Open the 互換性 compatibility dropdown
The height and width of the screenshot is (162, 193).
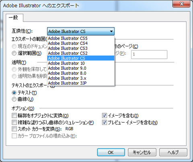pos(81,31)
